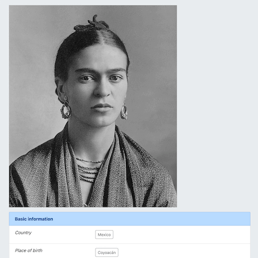The image size is (258, 258).
Task: Click empty space in Place of birth row
Action: tap(184, 251)
